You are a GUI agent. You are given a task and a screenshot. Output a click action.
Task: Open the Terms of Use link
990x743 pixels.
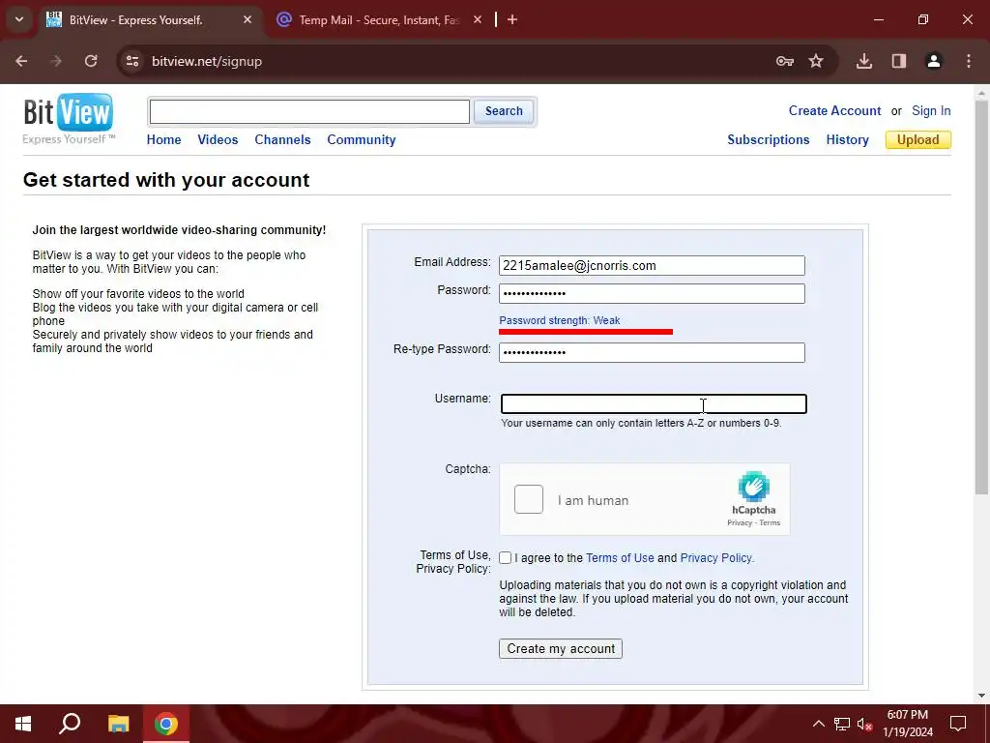(x=620, y=558)
